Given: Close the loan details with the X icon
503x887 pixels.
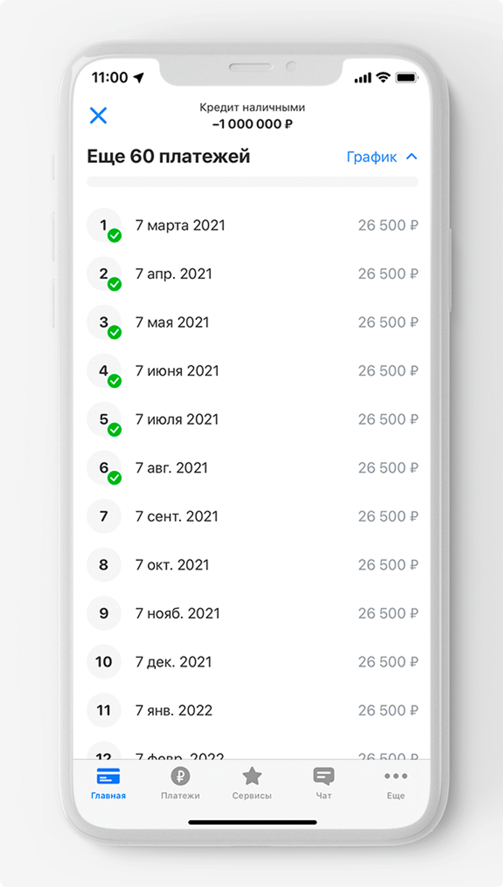Looking at the screenshot, I should click(x=98, y=116).
